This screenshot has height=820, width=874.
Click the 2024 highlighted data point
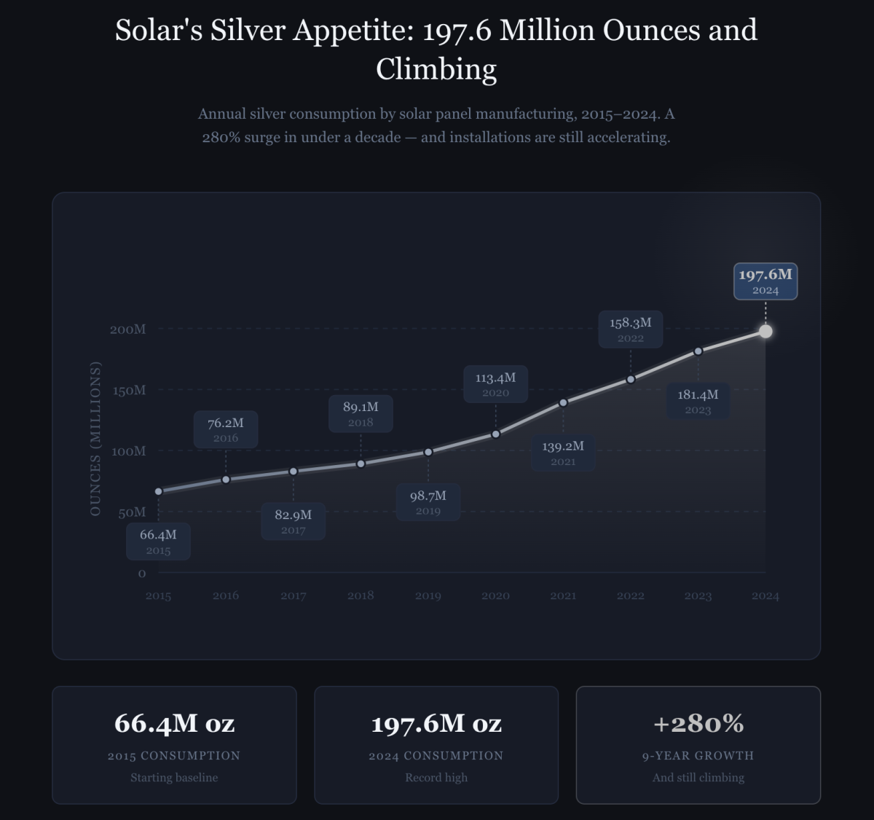(x=765, y=332)
